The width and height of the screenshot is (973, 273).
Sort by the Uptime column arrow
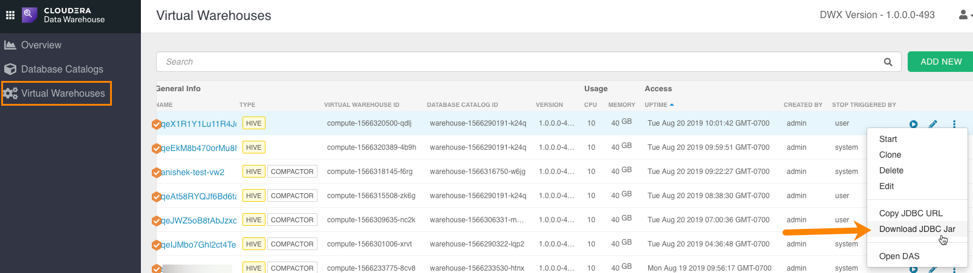[x=672, y=104]
